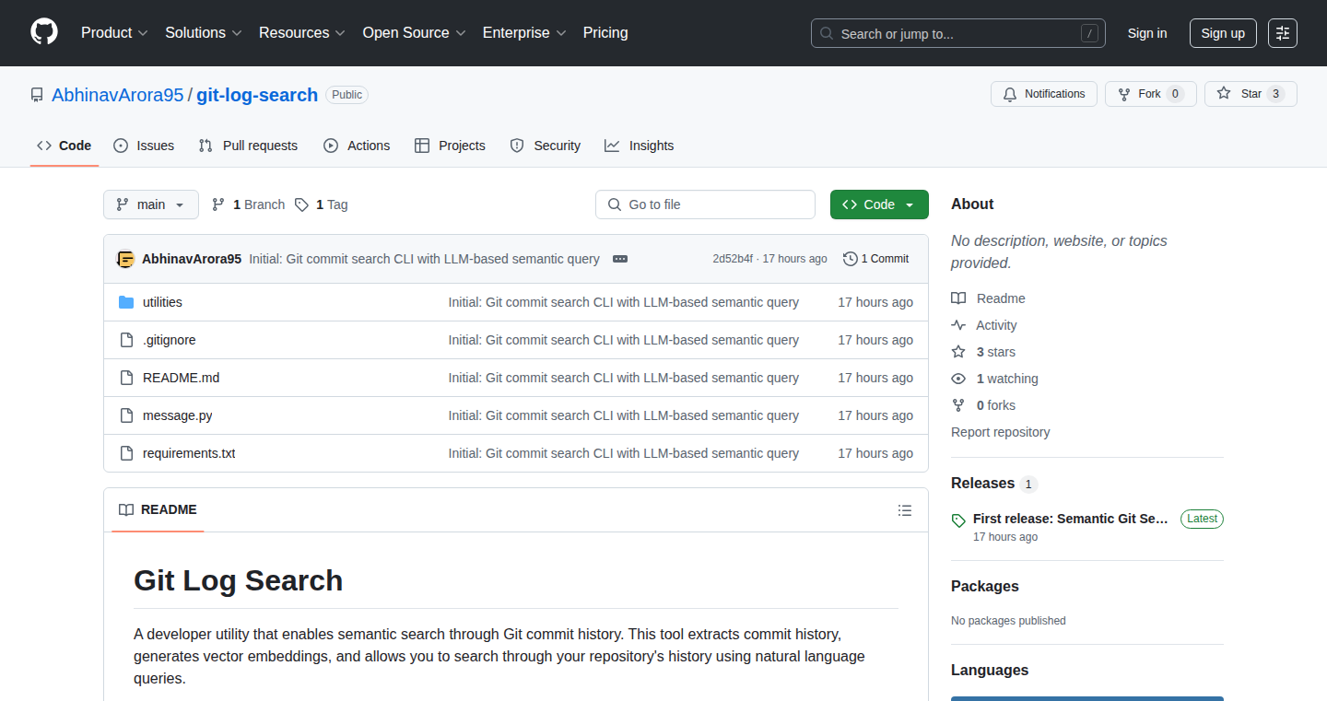Open commit hash 2d52b4f
Image resolution: width=1327 pixels, height=701 pixels.
click(733, 259)
